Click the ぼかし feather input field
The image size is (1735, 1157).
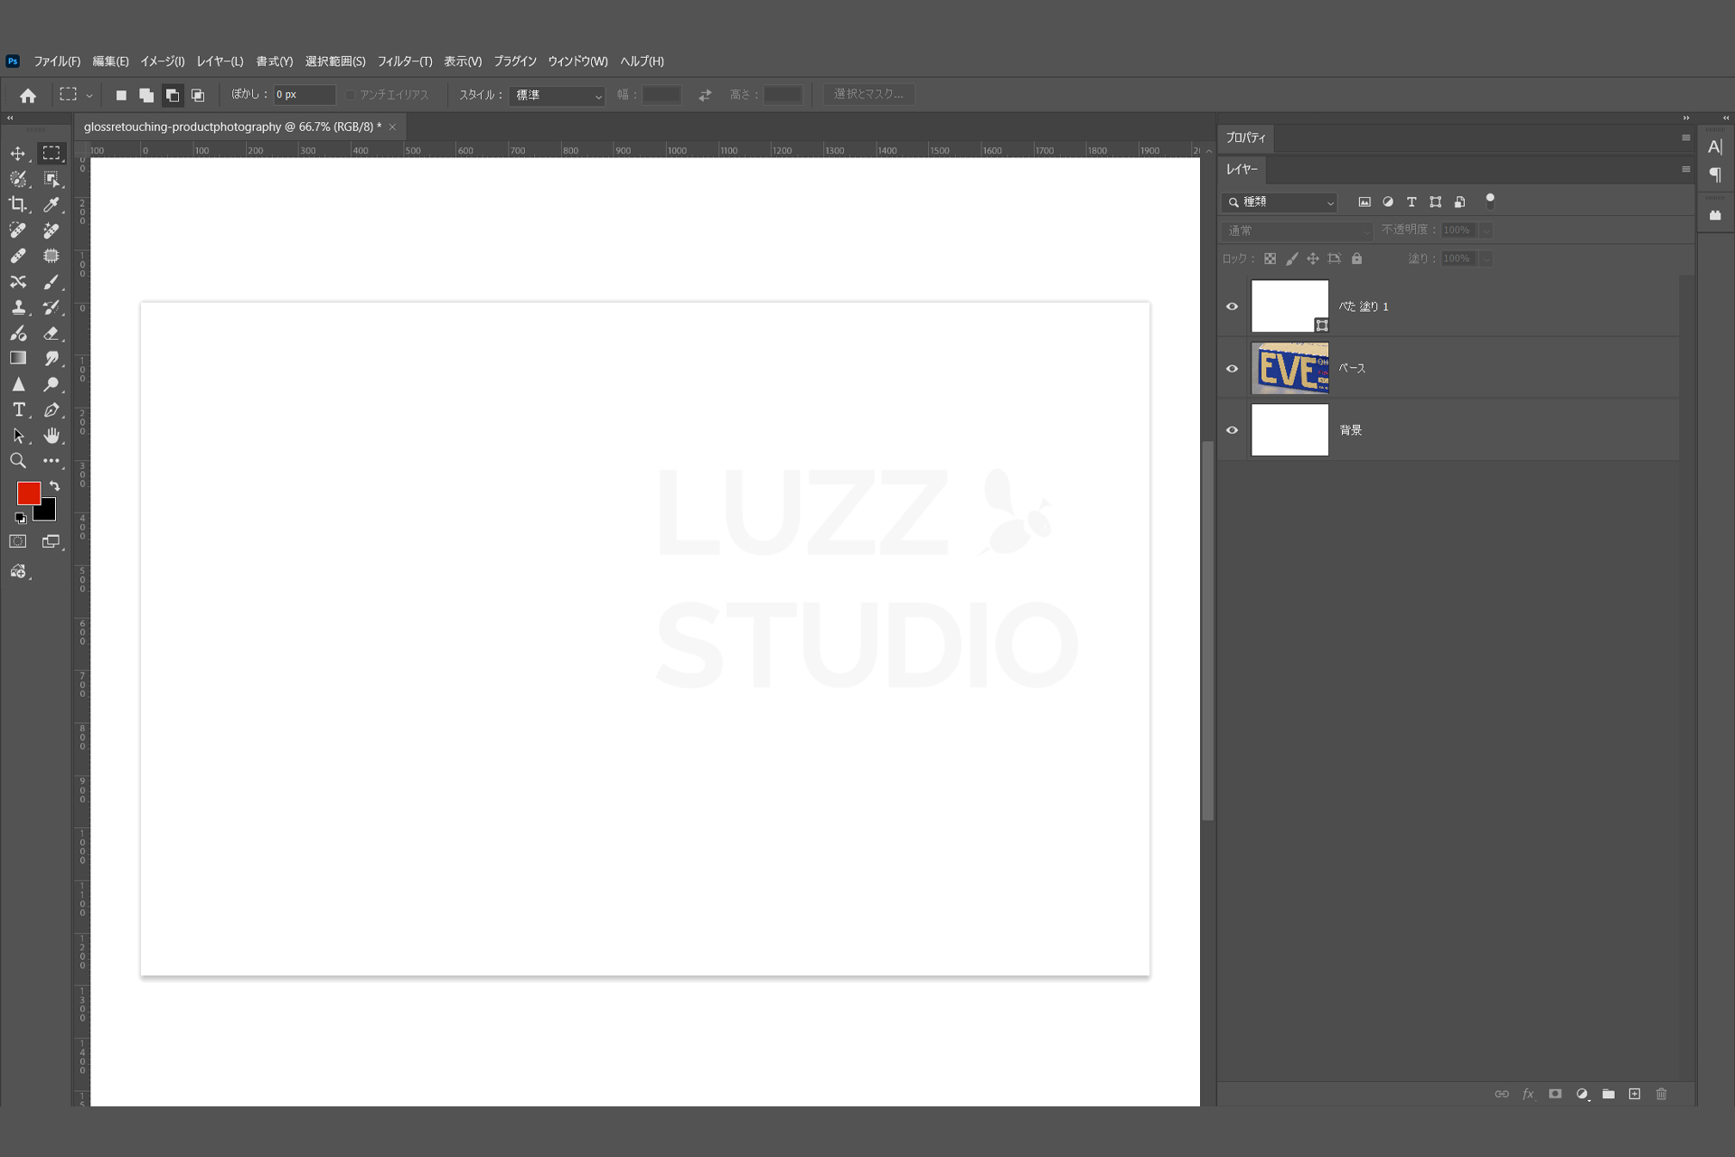(x=305, y=95)
